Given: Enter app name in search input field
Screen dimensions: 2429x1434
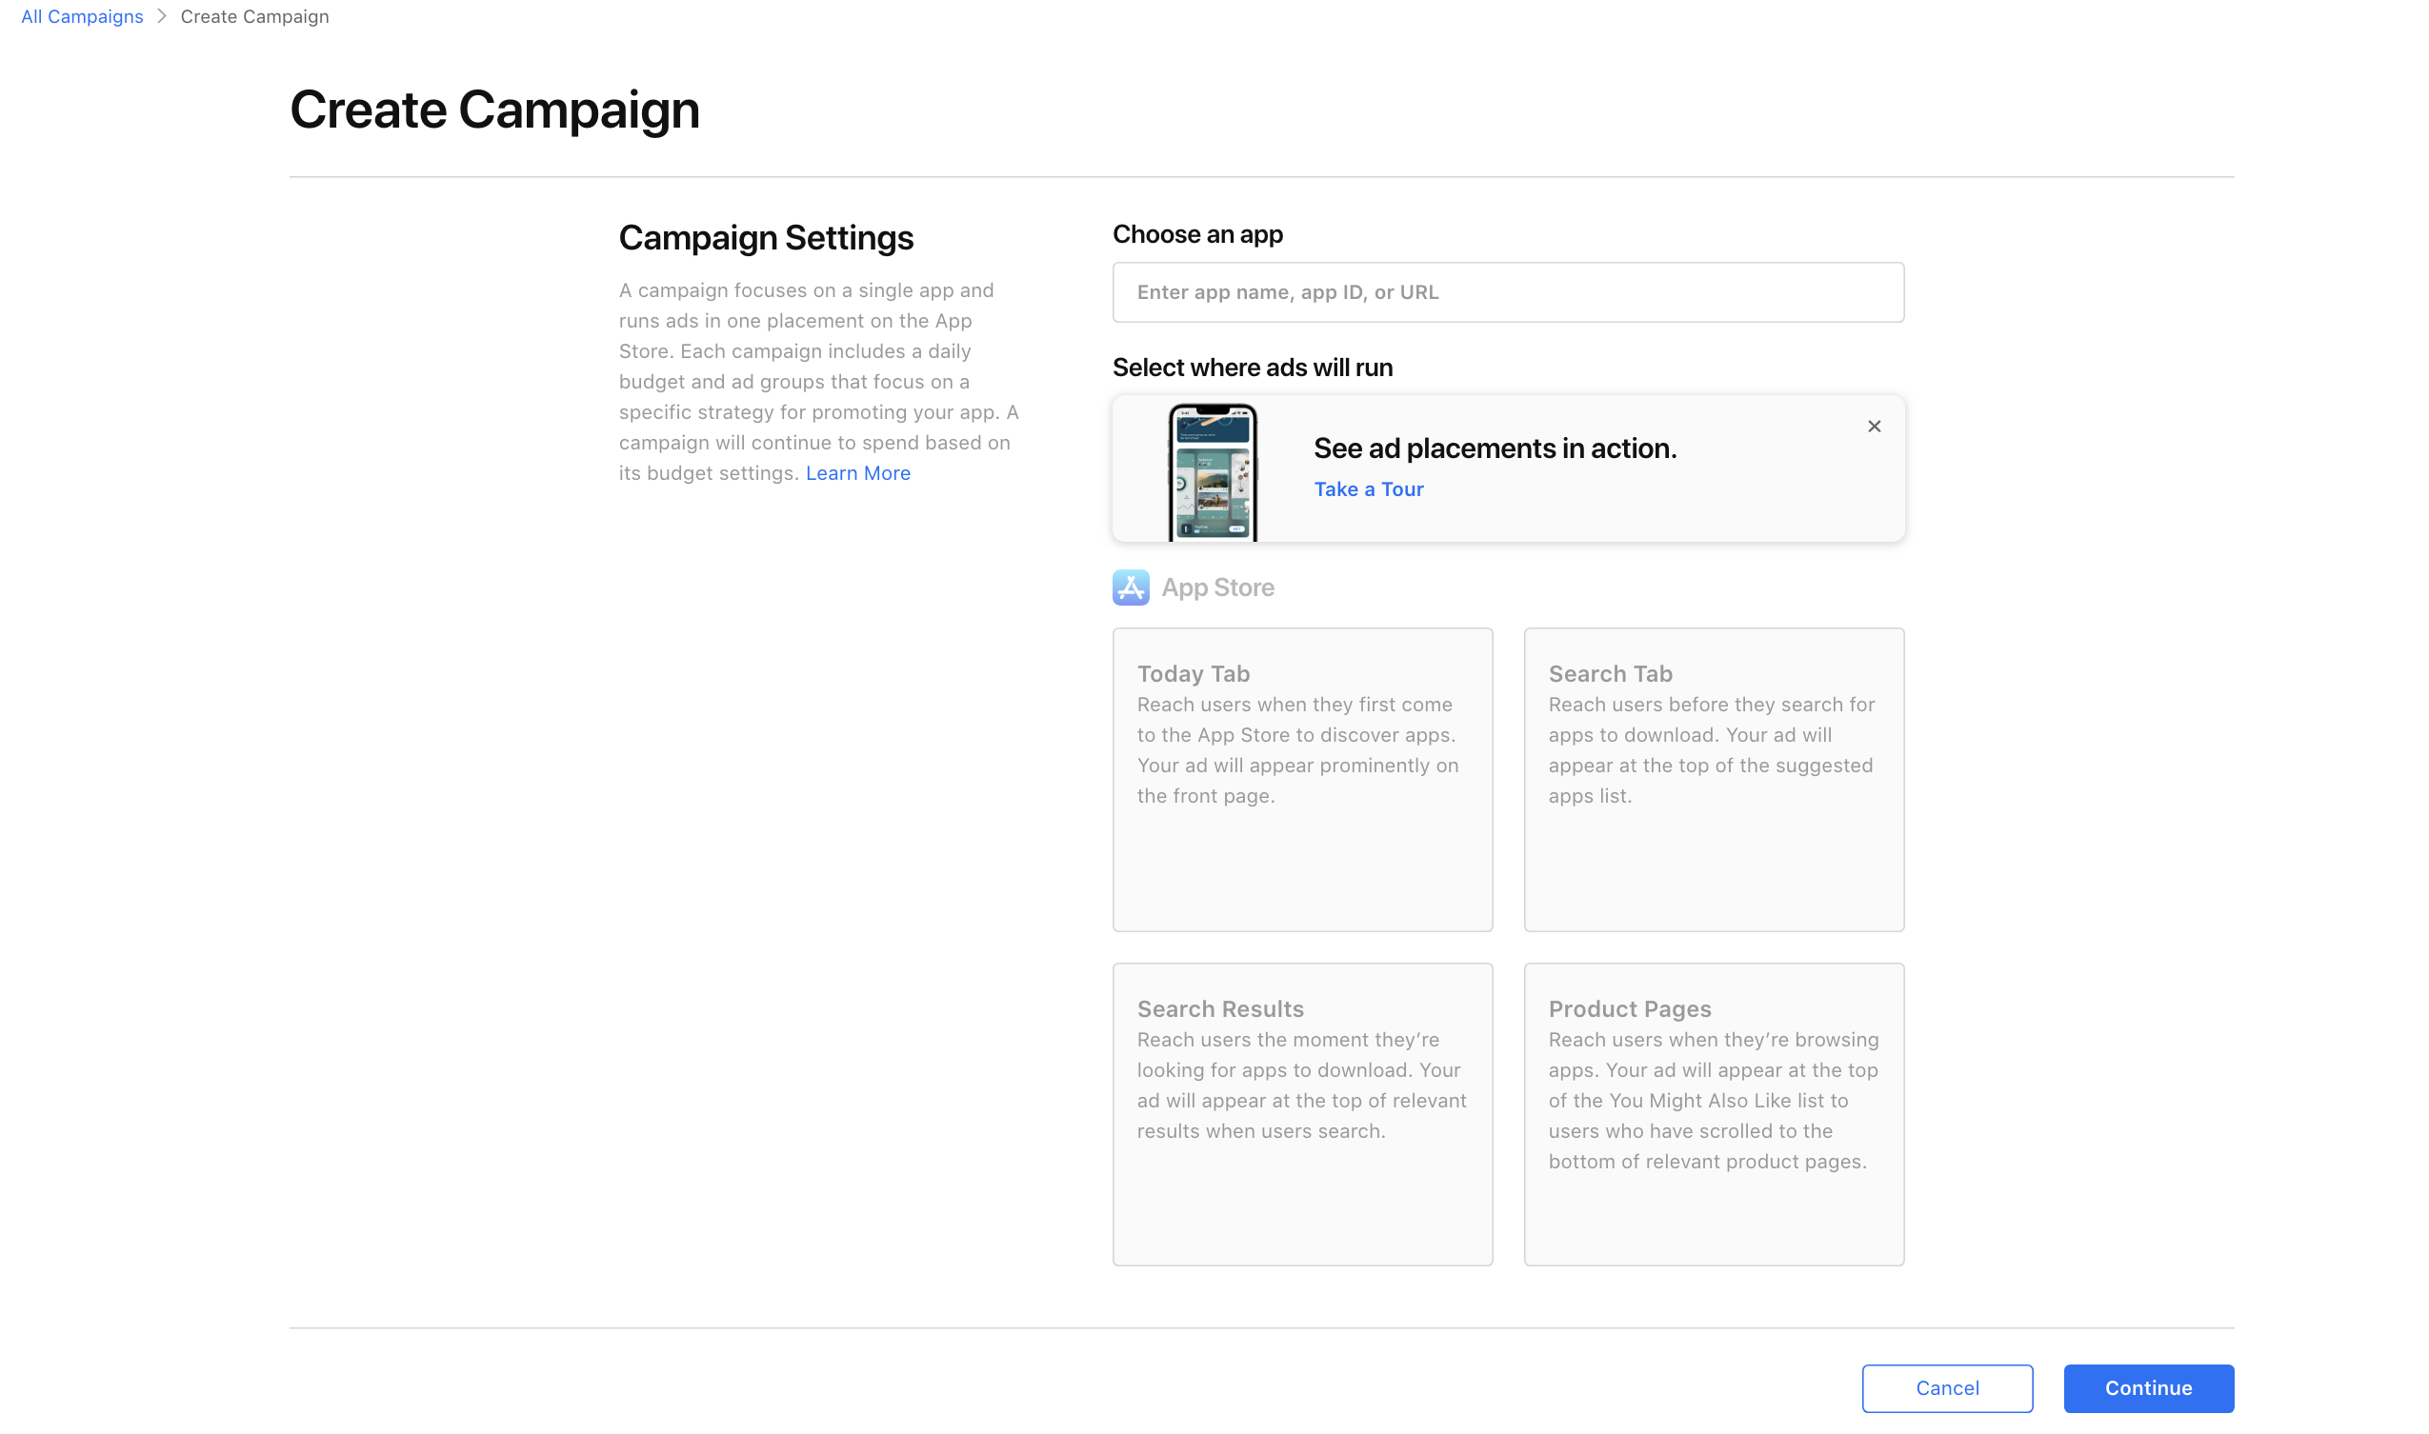Looking at the screenshot, I should 1509,292.
